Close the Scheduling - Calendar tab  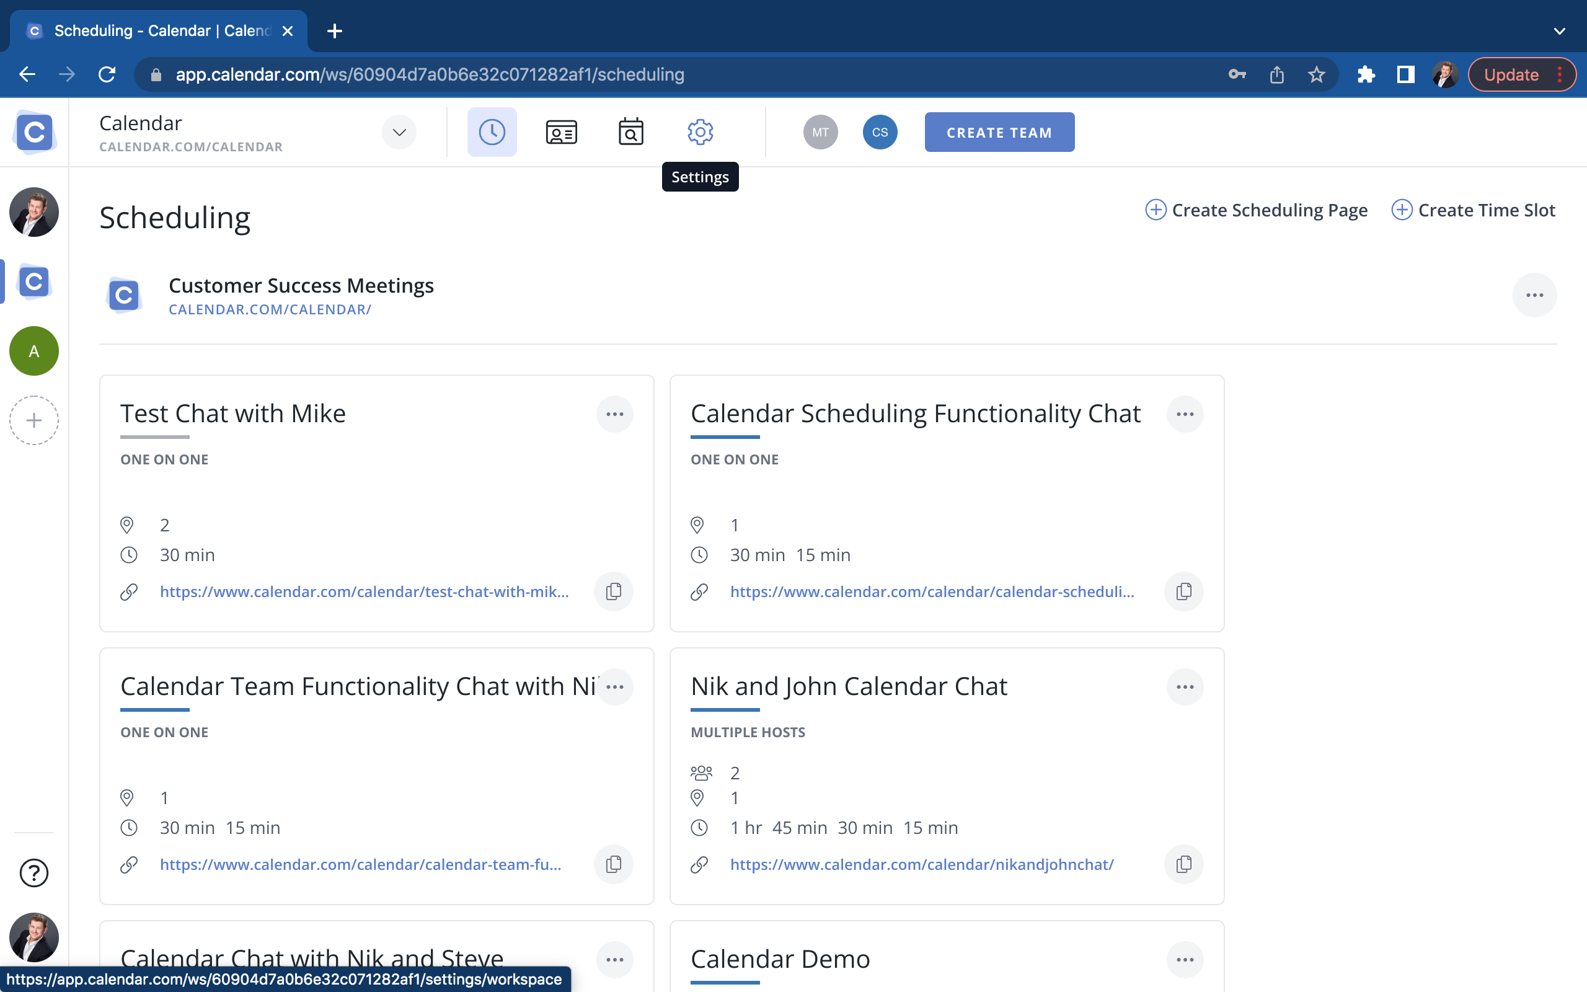[x=287, y=31]
